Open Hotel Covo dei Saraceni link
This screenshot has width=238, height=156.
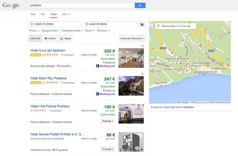click(x=48, y=50)
